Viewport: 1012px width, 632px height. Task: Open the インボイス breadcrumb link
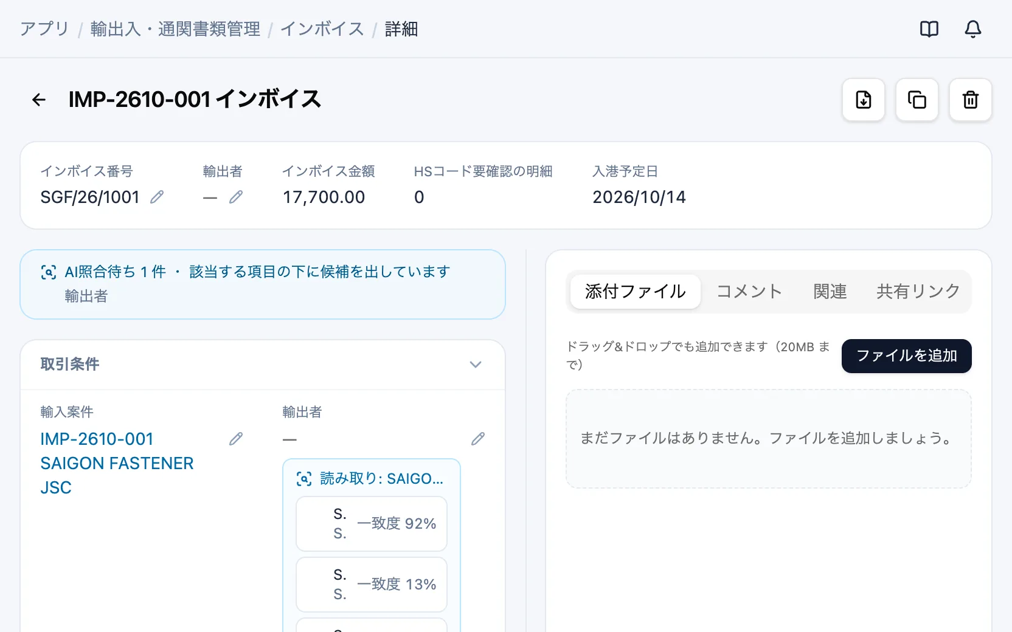[x=322, y=29]
